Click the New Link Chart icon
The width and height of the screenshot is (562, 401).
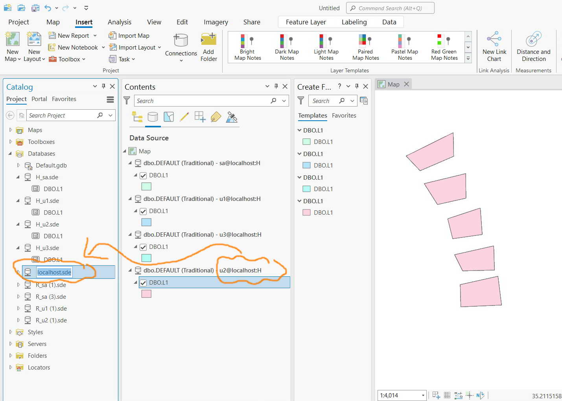(494, 47)
